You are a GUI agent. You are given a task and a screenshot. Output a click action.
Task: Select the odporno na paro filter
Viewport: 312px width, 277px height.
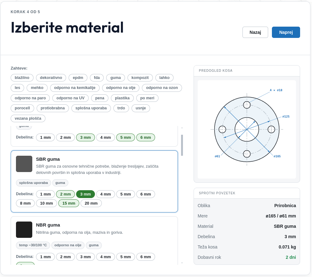click(30, 98)
